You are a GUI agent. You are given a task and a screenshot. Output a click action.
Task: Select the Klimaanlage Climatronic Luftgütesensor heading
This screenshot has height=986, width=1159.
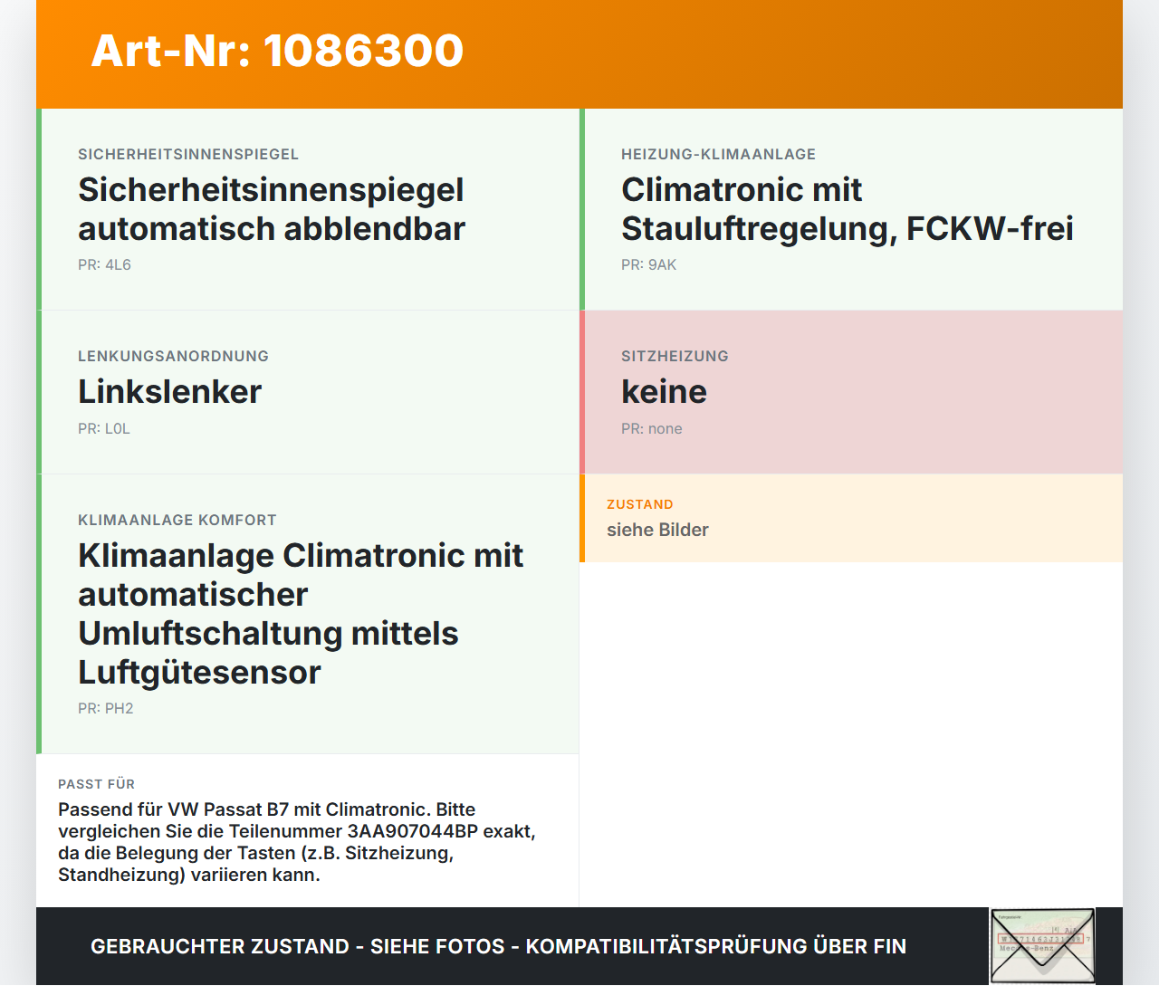pyautogui.click(x=301, y=614)
